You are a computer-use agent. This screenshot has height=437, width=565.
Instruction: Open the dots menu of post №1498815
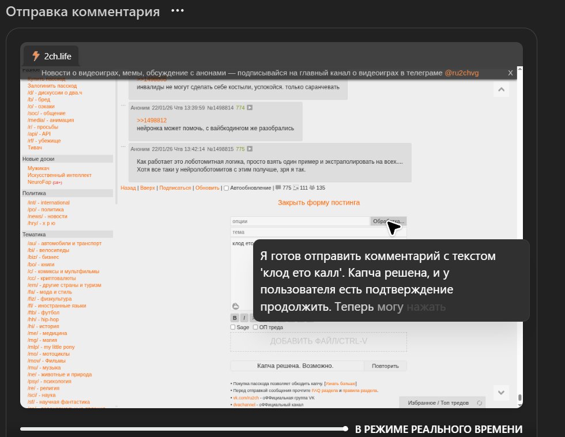coord(123,146)
